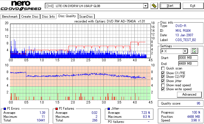Select the Disc Quality tab

67,16
